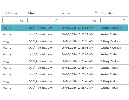129x100 pixels.
Task: Focus the Who filter text box
Action: [x=43, y=21]
